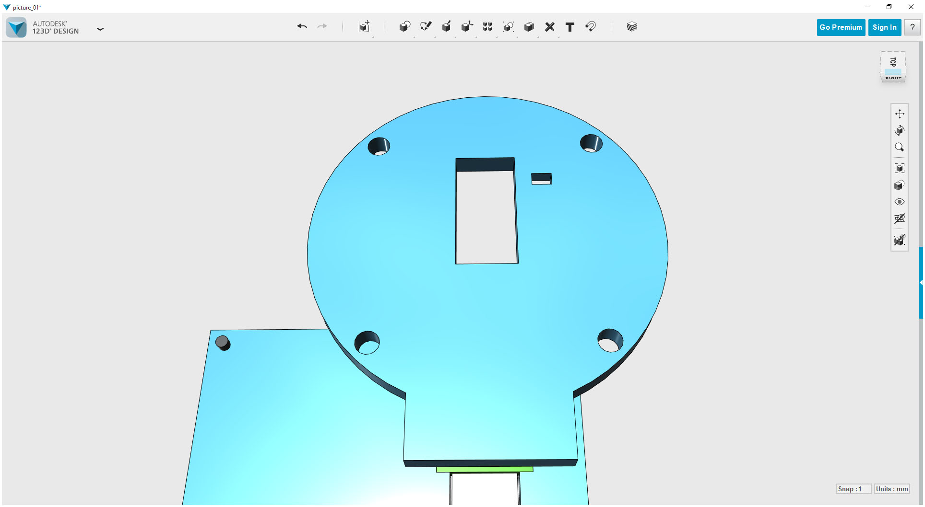Viewport: 925px width, 507px height.
Task: Open the Materials editor
Action: (x=631, y=27)
